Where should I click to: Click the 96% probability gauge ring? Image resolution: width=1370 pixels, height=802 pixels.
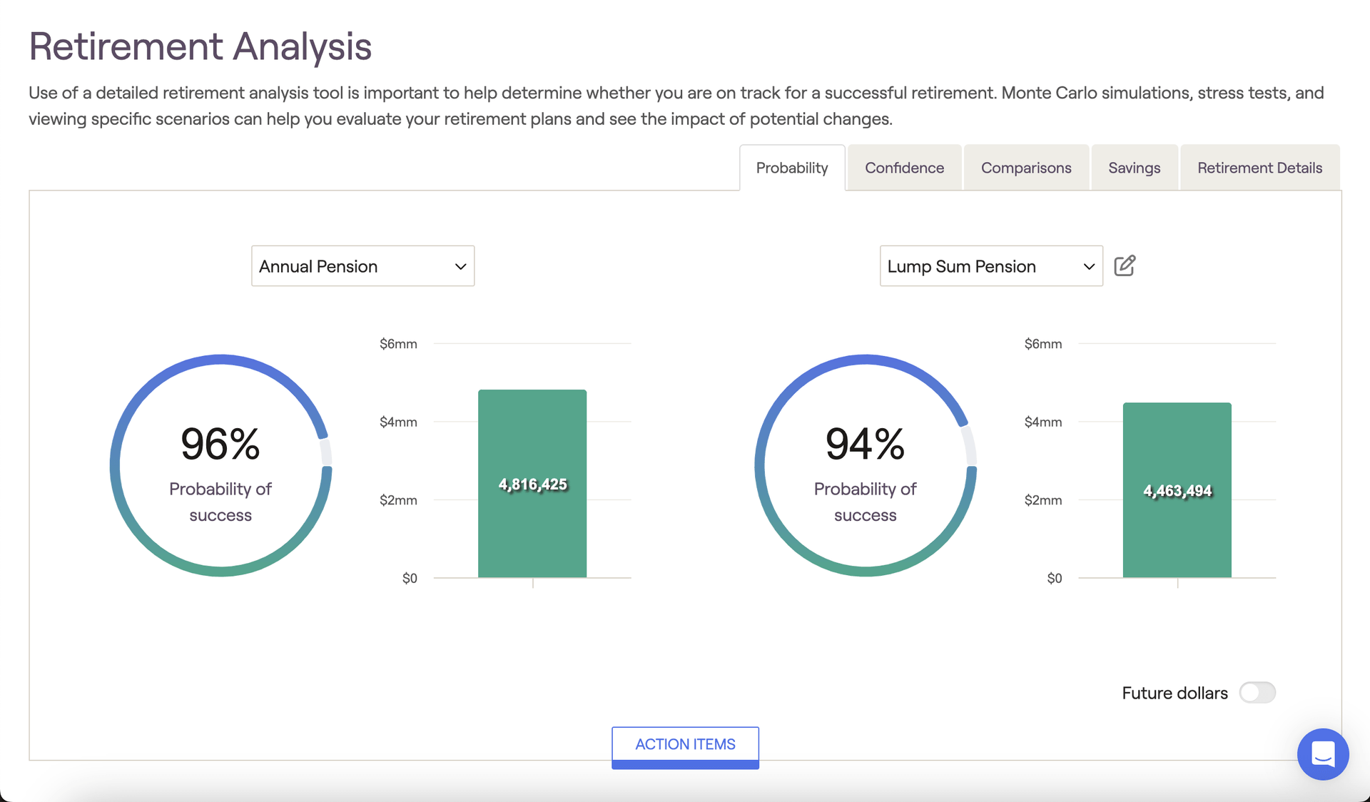(220, 465)
